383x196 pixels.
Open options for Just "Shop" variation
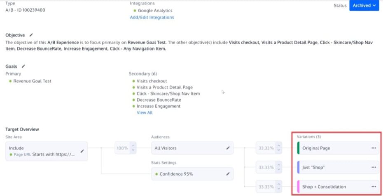374,167
